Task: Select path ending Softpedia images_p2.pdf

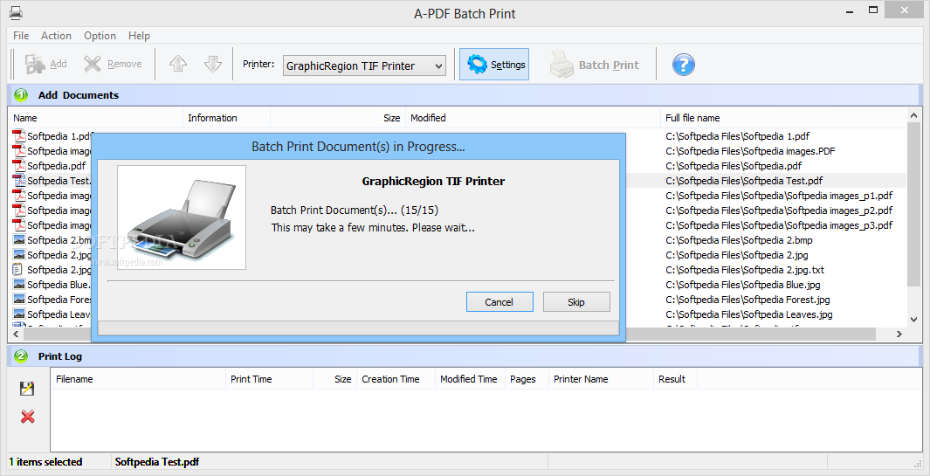Action: [779, 210]
